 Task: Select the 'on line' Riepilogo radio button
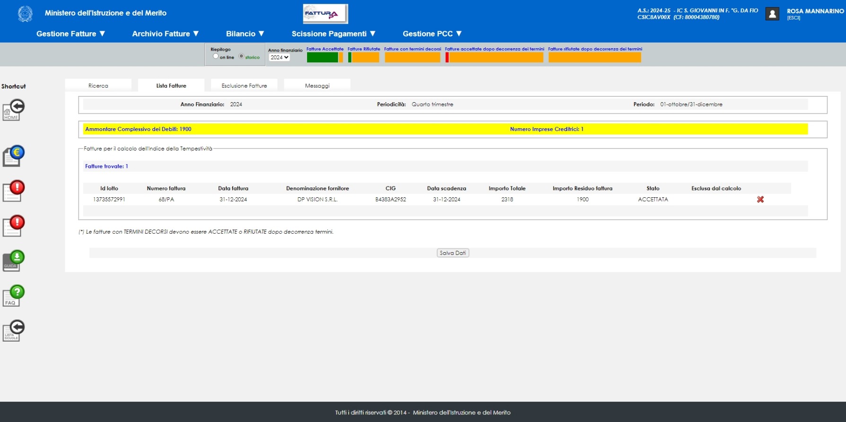216,56
